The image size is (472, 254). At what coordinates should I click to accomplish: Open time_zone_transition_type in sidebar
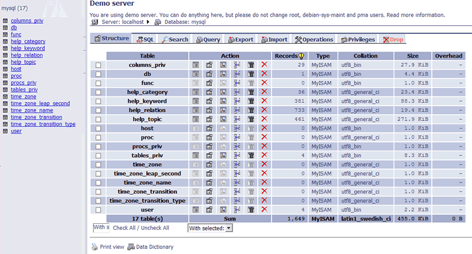coord(43,124)
